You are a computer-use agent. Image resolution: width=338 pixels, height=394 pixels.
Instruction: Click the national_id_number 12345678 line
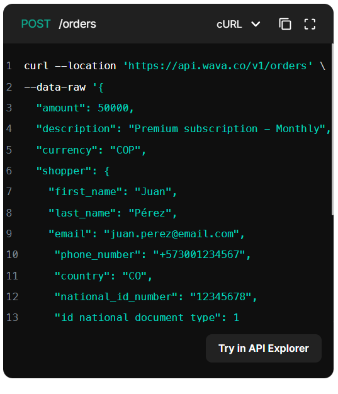[156, 296]
